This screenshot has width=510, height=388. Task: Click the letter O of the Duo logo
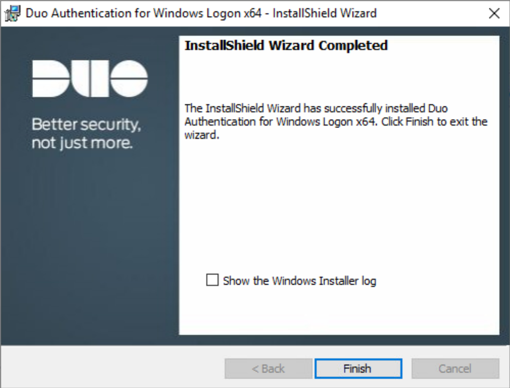[129, 79]
